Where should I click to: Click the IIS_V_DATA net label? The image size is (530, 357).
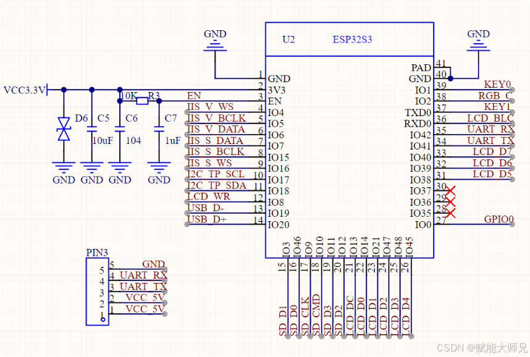tap(216, 129)
